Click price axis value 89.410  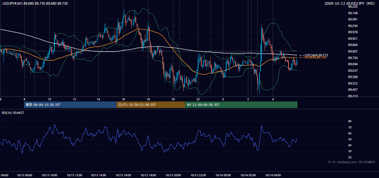353,96
